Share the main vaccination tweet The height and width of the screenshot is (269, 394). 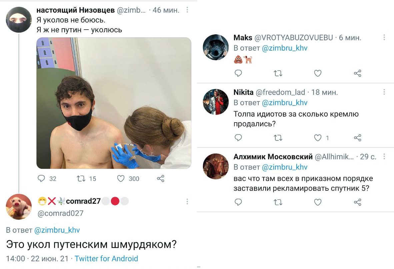(161, 178)
